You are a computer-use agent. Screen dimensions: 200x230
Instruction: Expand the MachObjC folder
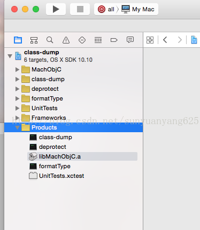[x=17, y=69]
